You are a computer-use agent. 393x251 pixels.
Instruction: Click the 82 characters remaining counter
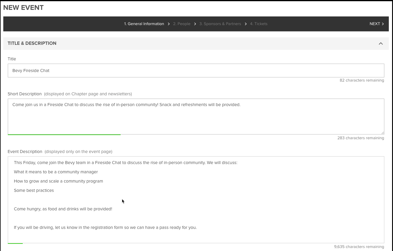(362, 80)
